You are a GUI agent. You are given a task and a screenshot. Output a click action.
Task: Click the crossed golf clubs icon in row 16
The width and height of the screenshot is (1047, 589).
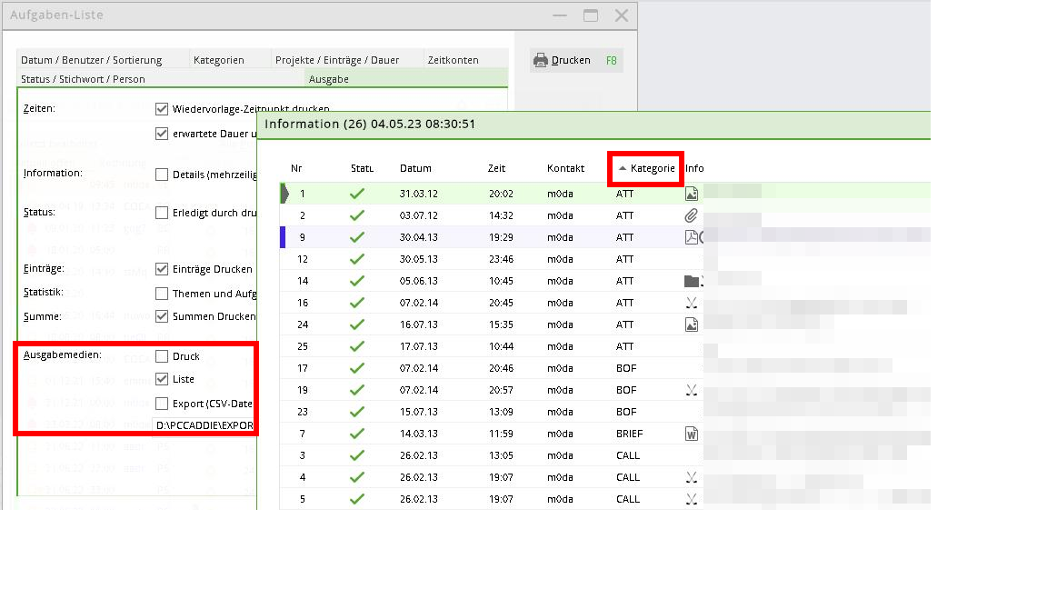[691, 303]
